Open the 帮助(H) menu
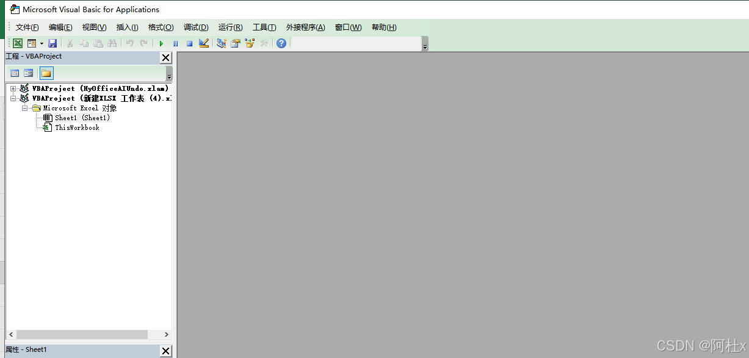This screenshot has width=749, height=358. pyautogui.click(x=384, y=27)
